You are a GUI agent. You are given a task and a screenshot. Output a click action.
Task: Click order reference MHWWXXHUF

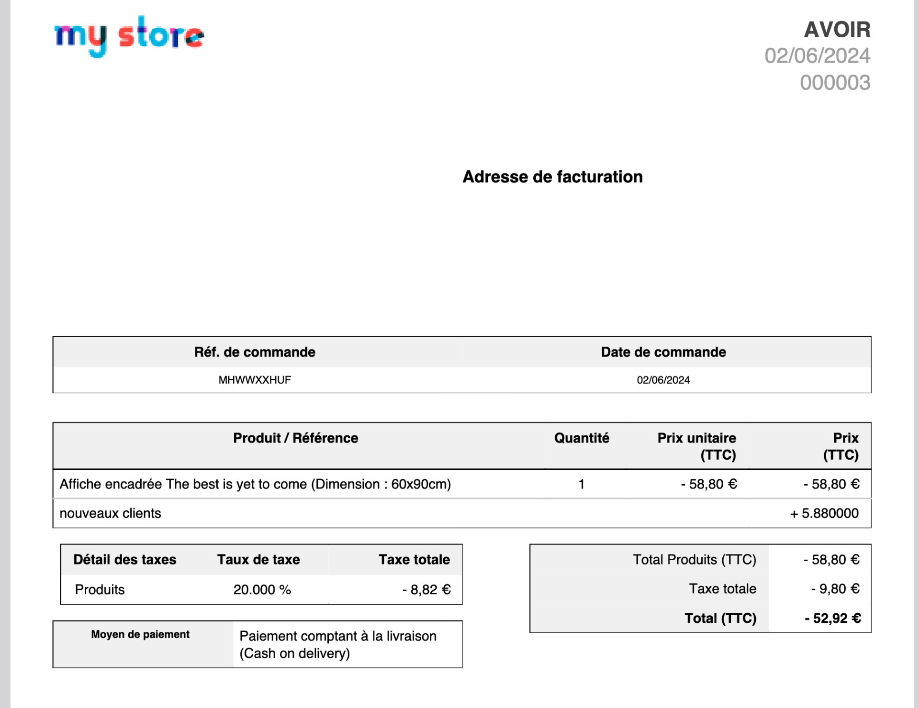point(255,380)
